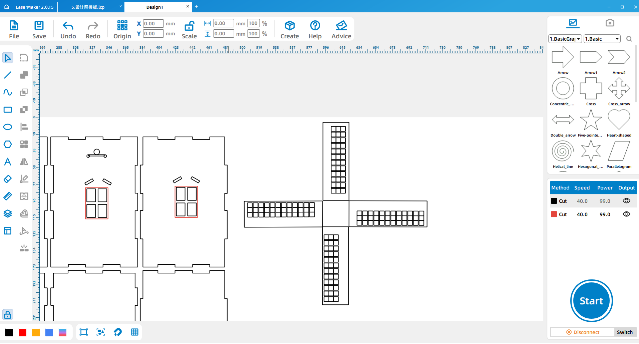Screen dimensions: 639x344
Task: Open the Help icon
Action: click(315, 26)
